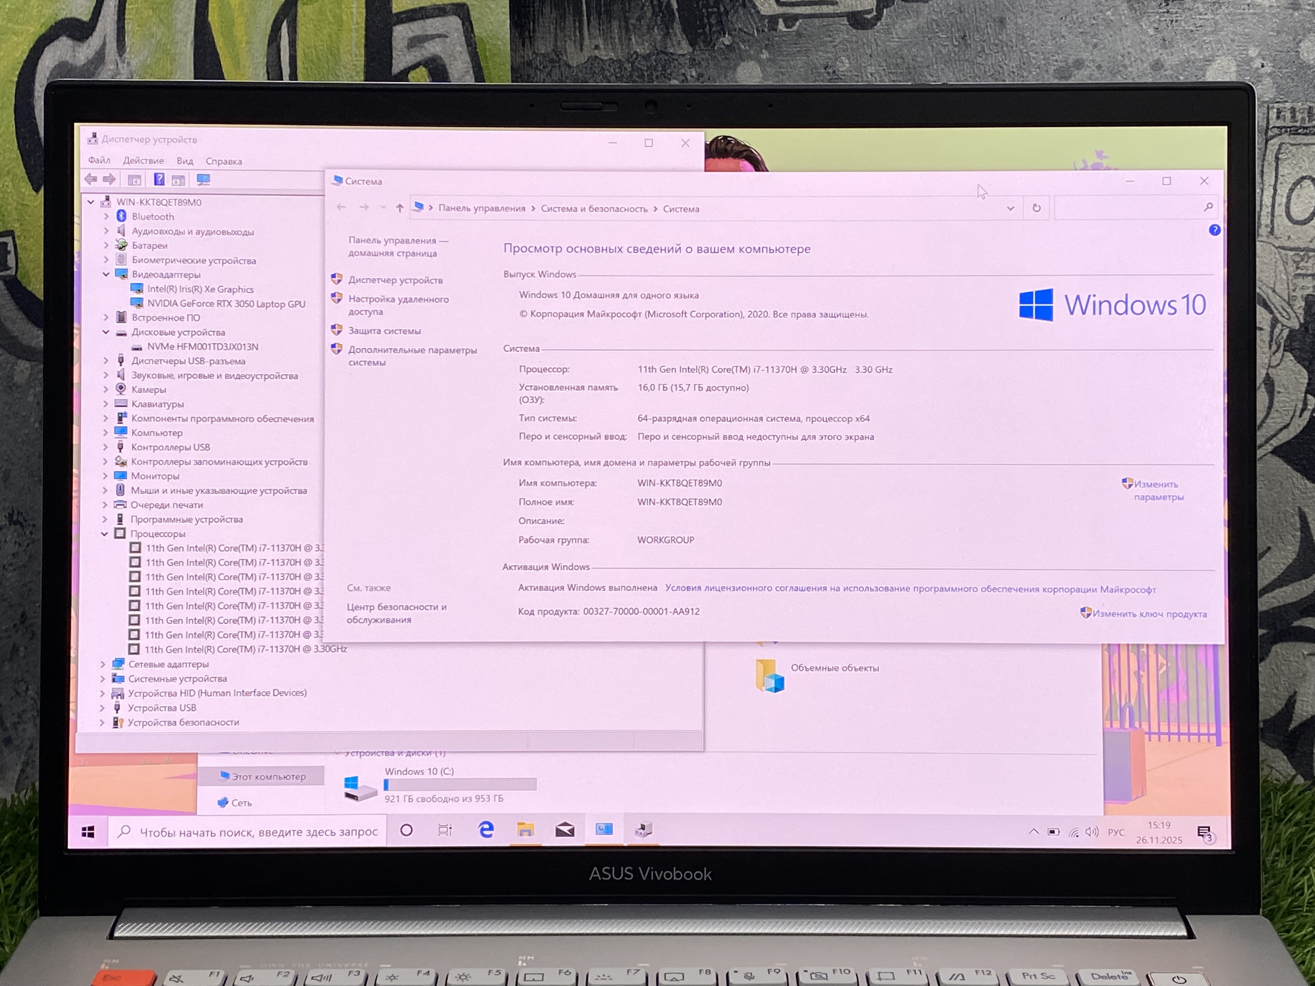Click the Windows 10 (C:) drive space bar
This screenshot has width=1315, height=986.
click(x=460, y=784)
